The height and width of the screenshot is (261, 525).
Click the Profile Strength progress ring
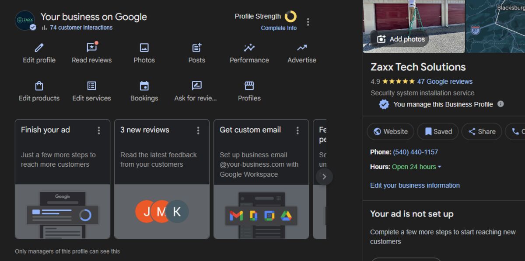click(x=290, y=17)
